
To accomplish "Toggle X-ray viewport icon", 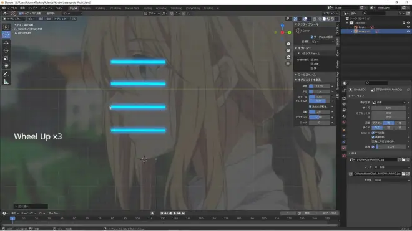I will click(315, 19).
